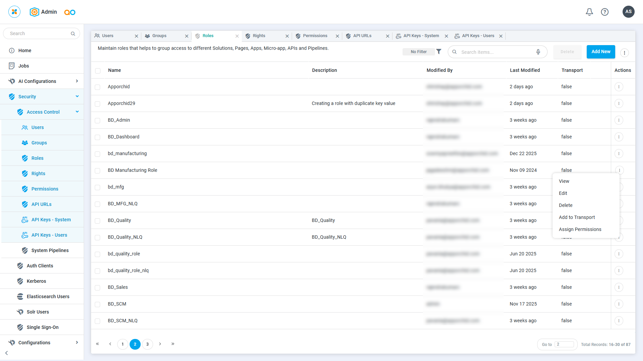Image resolution: width=643 pixels, height=361 pixels.
Task: Click the Add New button
Action: 601,52
